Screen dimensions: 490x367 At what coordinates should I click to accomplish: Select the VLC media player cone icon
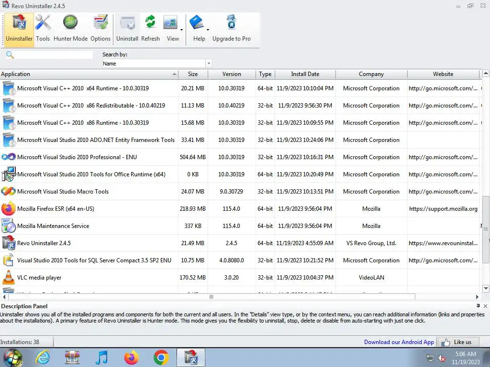[9, 278]
